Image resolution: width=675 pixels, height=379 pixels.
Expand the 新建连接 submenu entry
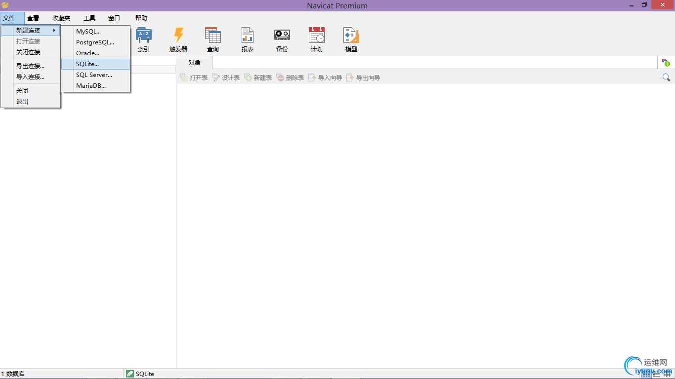coord(31,31)
